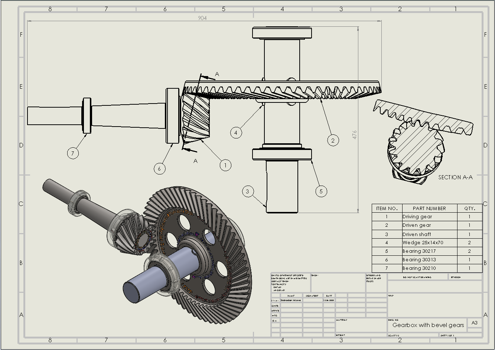Select the large driven bevel gear in top view

coord(282,90)
